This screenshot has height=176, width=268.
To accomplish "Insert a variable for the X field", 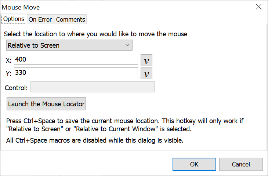I will pos(146,60).
